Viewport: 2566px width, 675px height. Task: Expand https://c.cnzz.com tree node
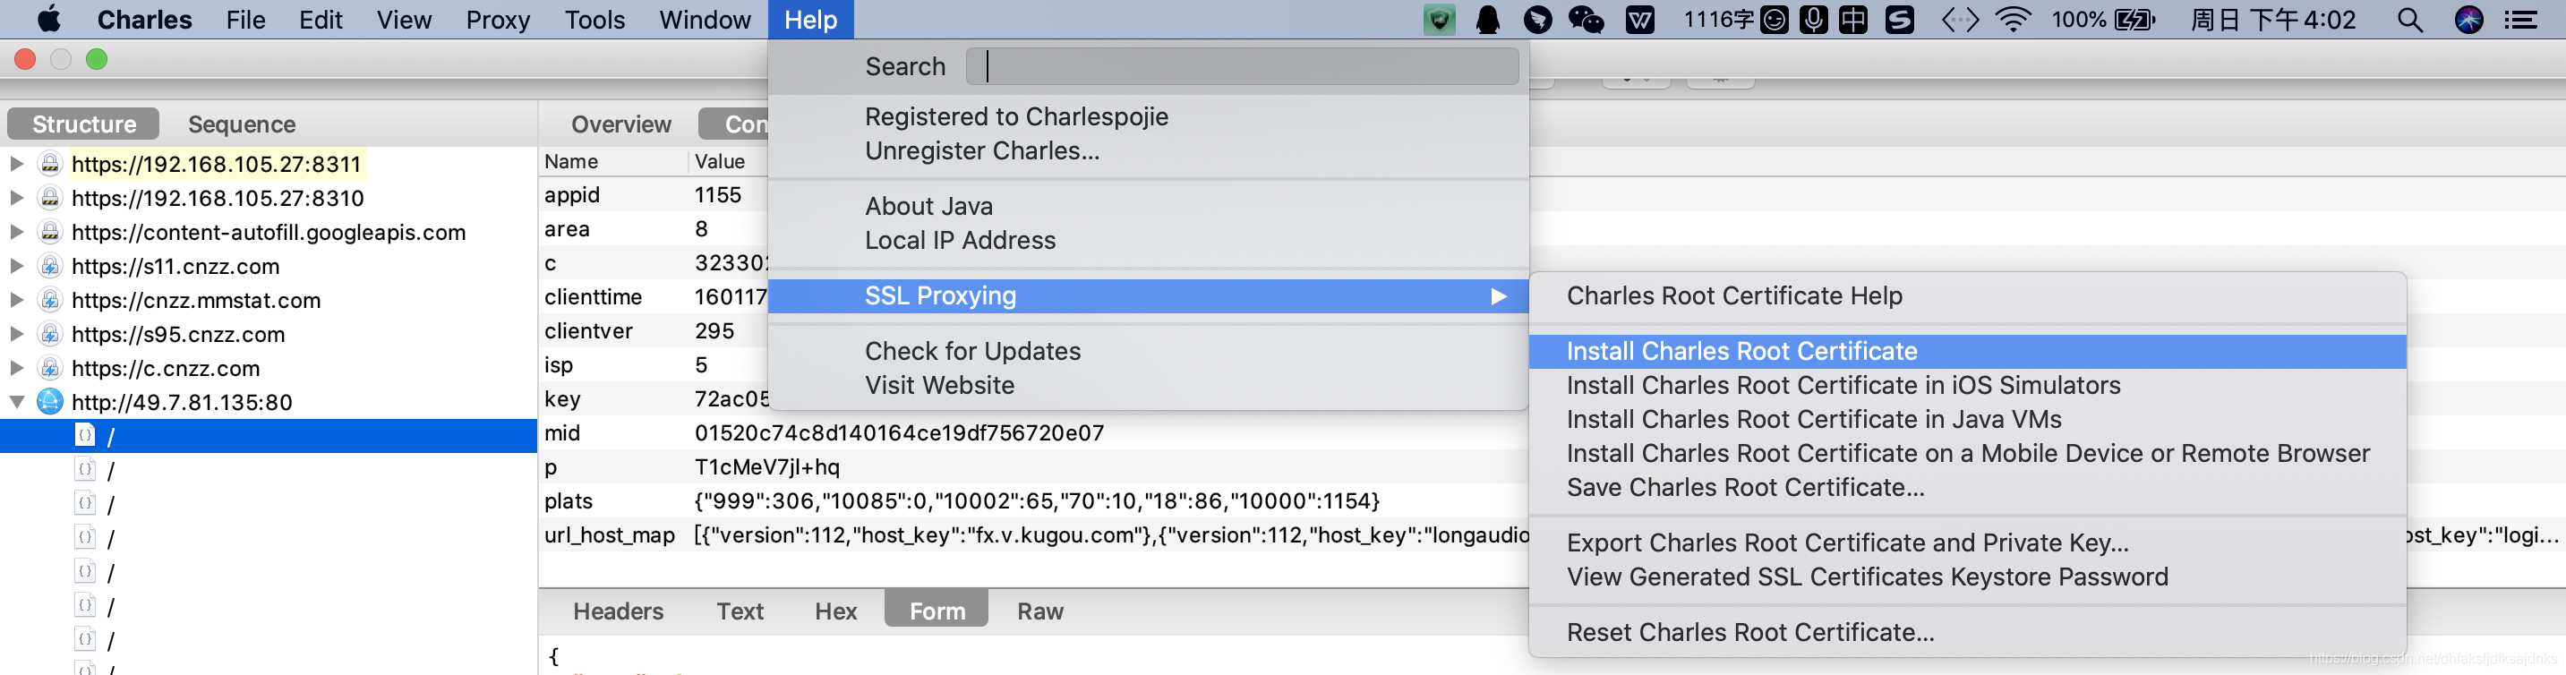tap(16, 368)
